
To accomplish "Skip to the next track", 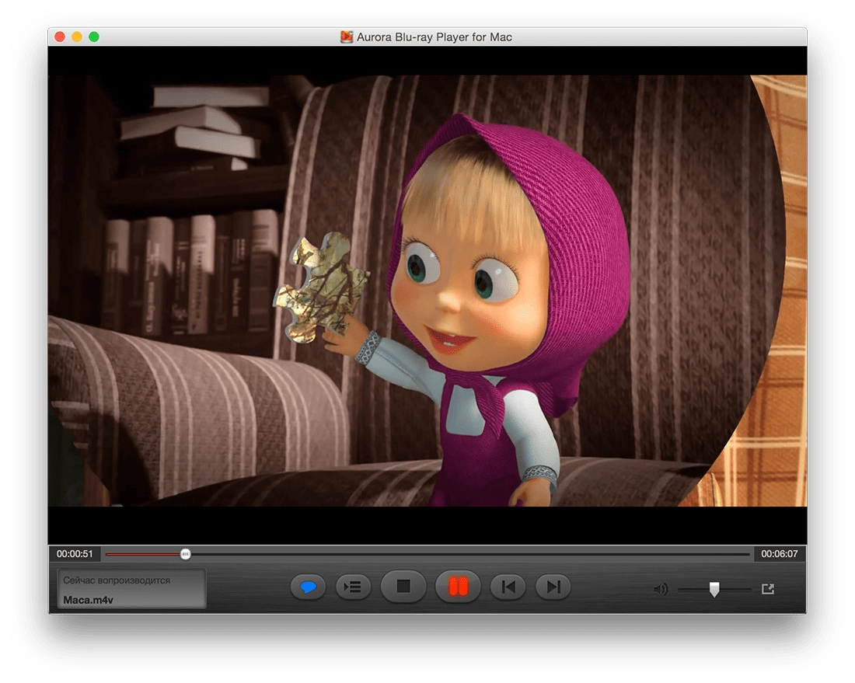I will (x=553, y=587).
